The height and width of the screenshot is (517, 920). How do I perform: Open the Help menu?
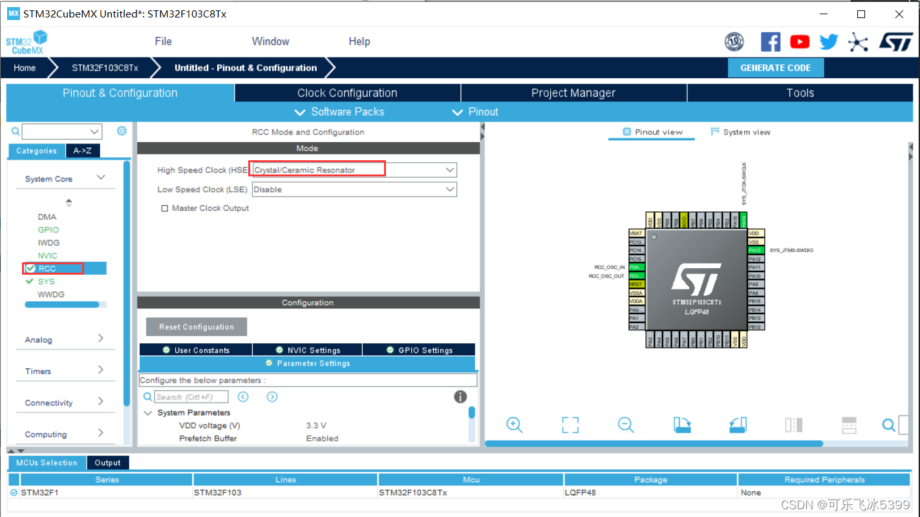tap(359, 41)
